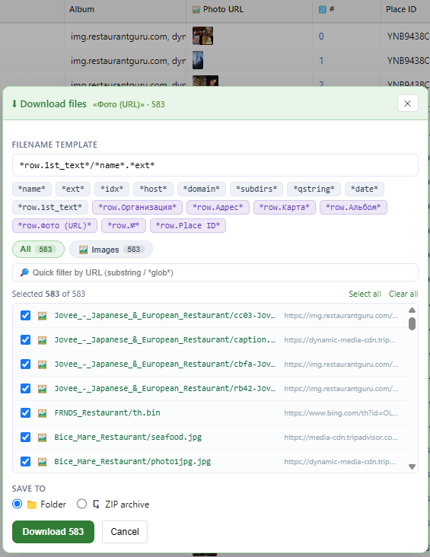This screenshot has width=430, height=557.
Task: Uncheck the photo1jpg.jpg checkbox
Action: coord(25,461)
